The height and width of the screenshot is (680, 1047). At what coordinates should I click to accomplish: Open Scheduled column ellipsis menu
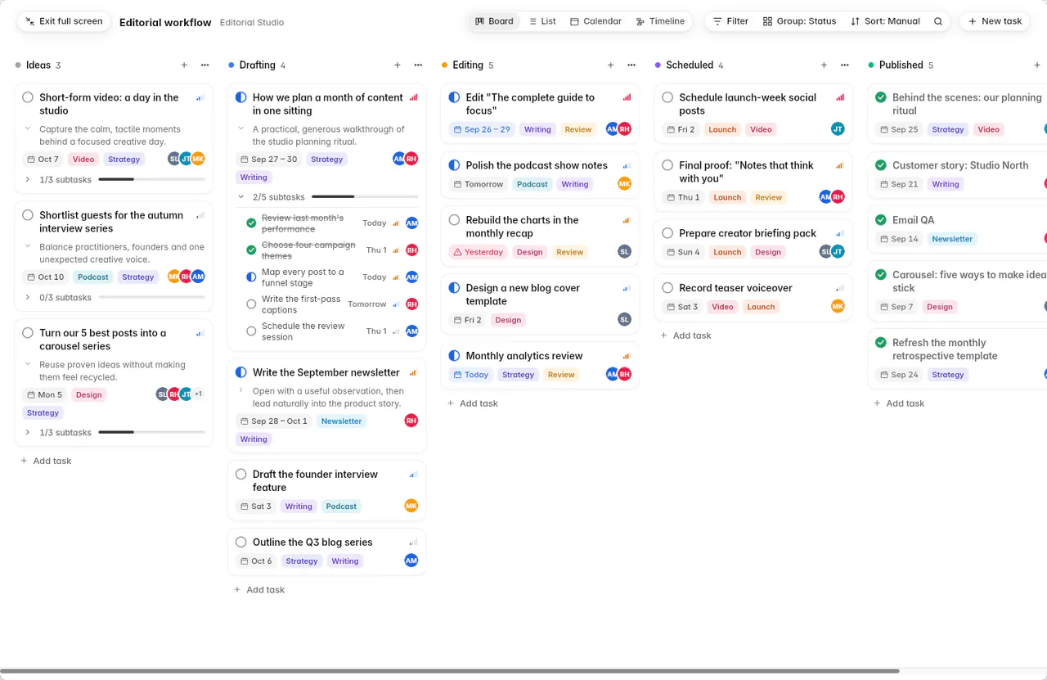click(x=844, y=65)
